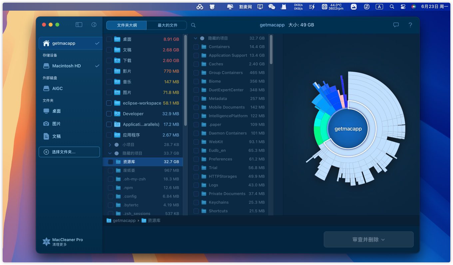Click the getmacapp center of sunburst chart

coord(348,129)
